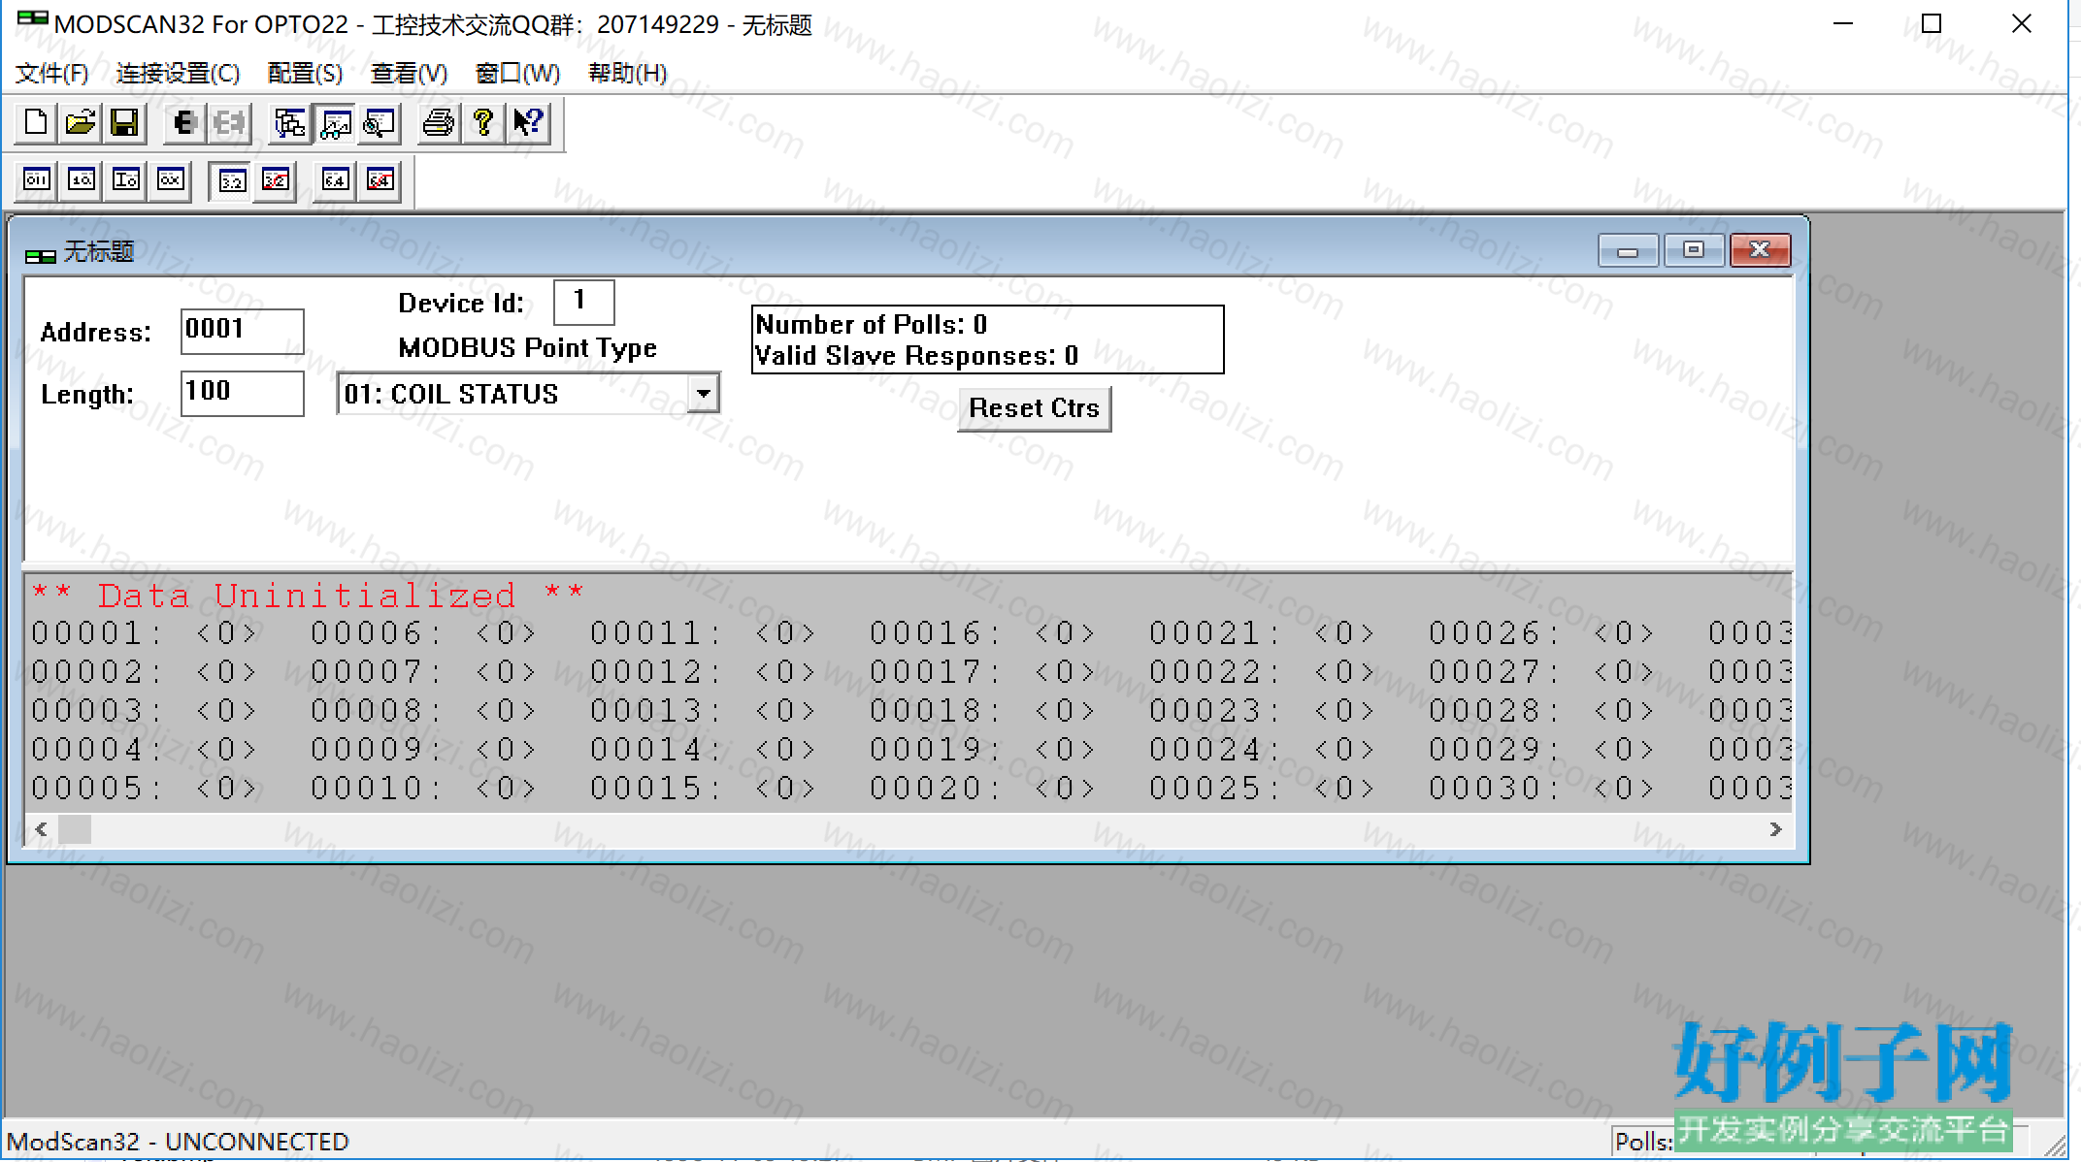Open the 窗口(W) menu
Image resolution: width=2081 pixels, height=1162 pixels.
(x=517, y=74)
